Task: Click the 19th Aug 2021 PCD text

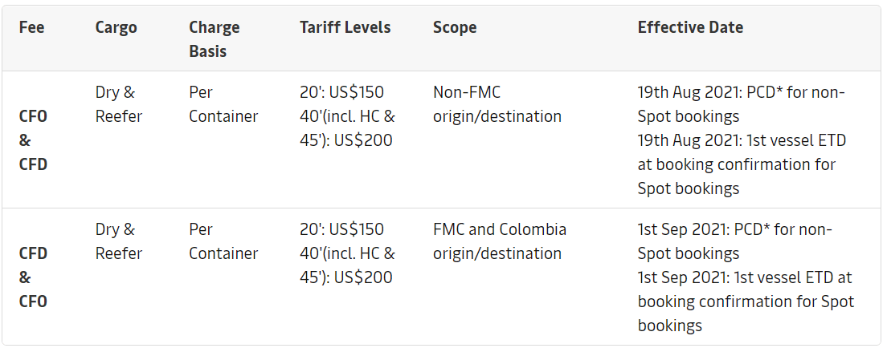Action: [x=741, y=104]
